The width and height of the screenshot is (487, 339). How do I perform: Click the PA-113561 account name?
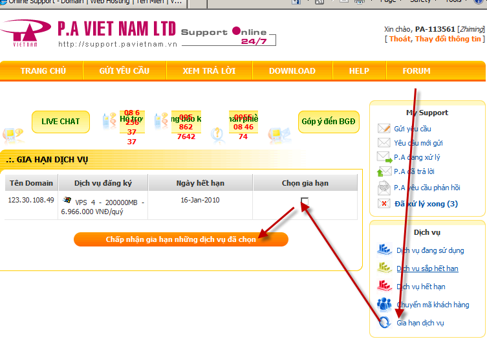click(435, 29)
